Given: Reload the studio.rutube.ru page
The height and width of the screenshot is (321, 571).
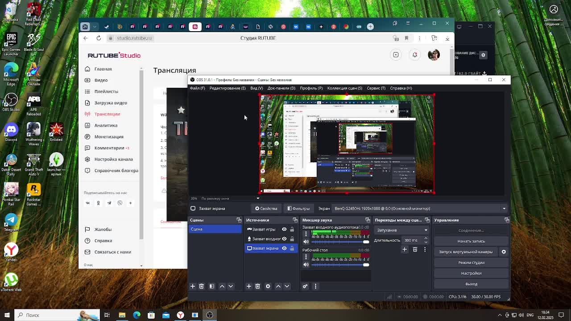Looking at the screenshot, I should click(x=99, y=38).
